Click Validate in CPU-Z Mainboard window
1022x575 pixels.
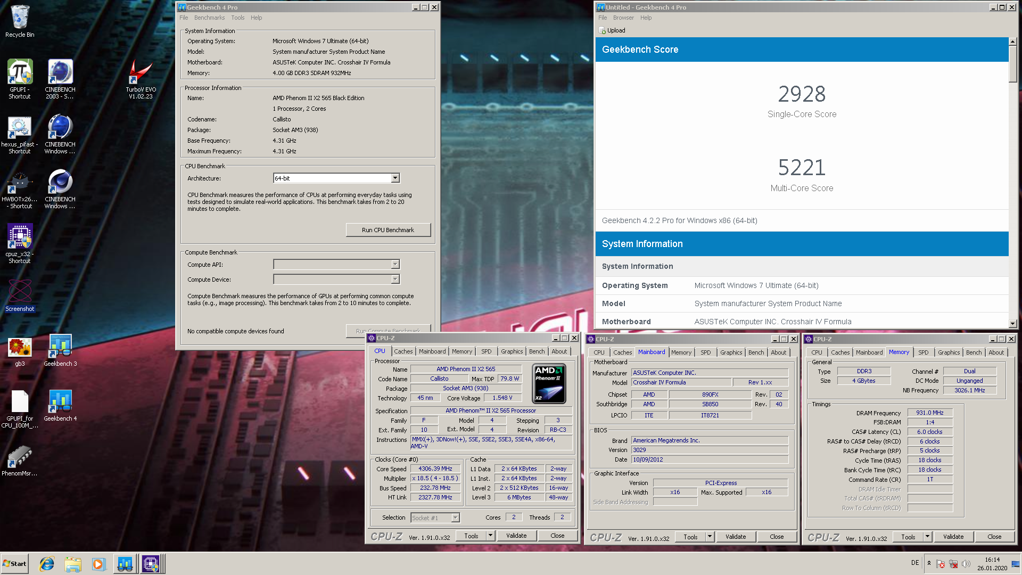(736, 537)
